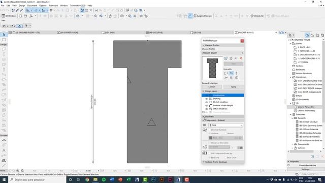Open Photoshop from the taskbar
The height and width of the screenshot is (183, 325).
(153, 179)
